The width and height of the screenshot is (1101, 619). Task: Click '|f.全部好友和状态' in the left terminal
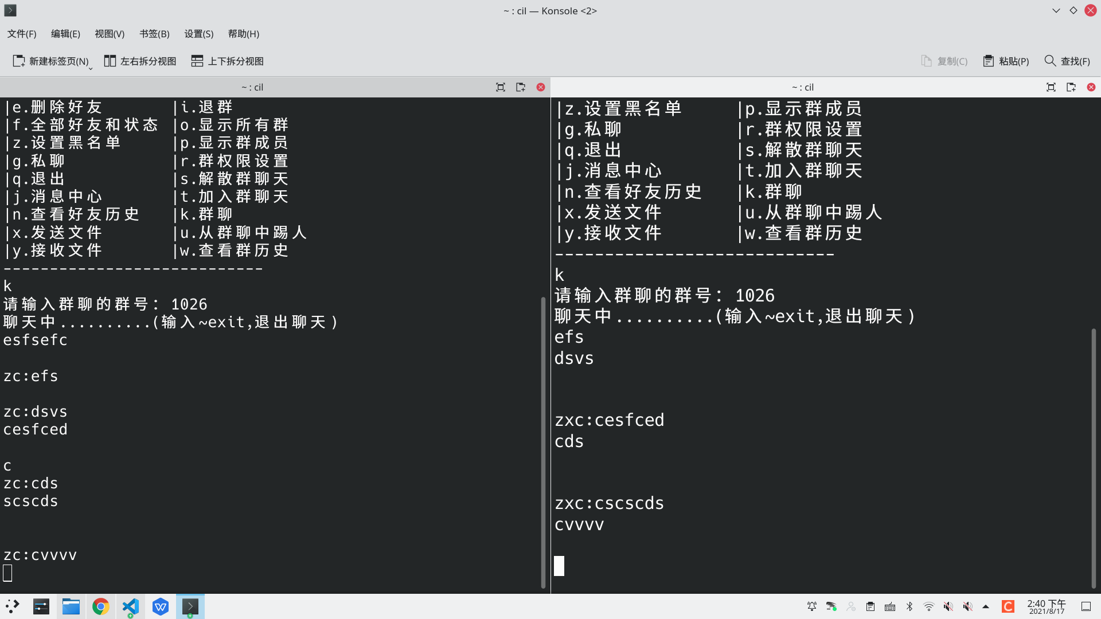(x=81, y=125)
